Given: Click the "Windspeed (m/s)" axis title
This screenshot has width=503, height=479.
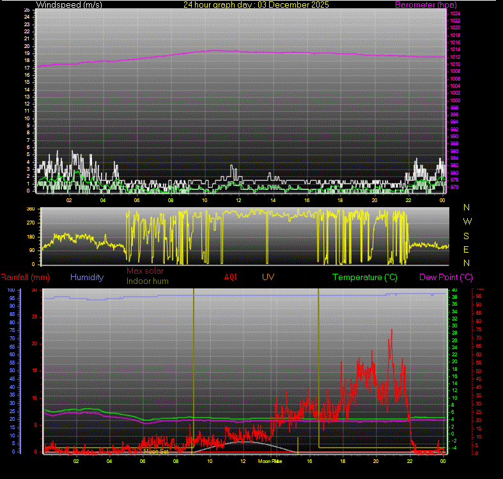Looking at the screenshot, I should point(69,5).
